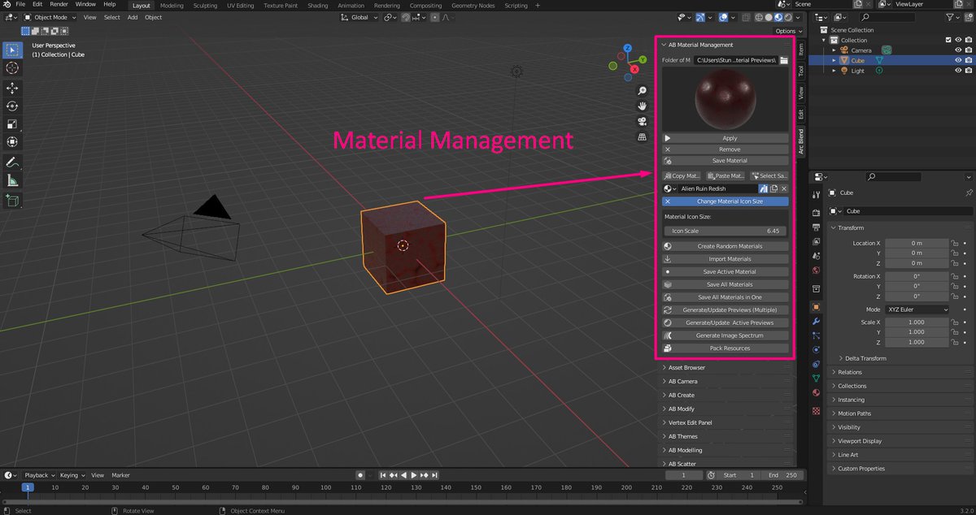
Task: Activate the Scale tool
Action: [13, 124]
